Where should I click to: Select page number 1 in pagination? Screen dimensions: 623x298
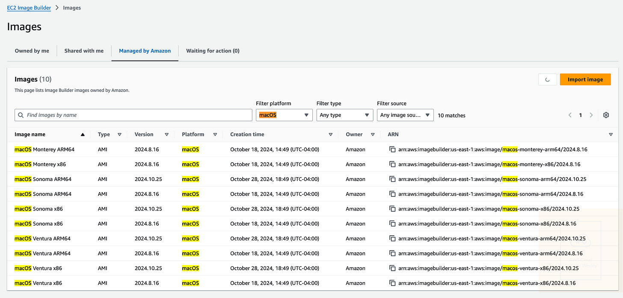click(581, 115)
